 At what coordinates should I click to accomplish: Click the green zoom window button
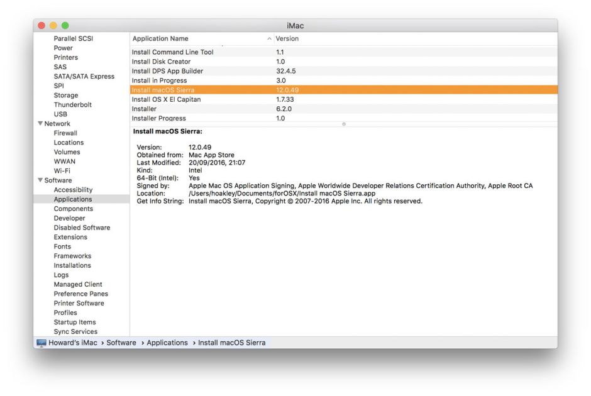65,25
